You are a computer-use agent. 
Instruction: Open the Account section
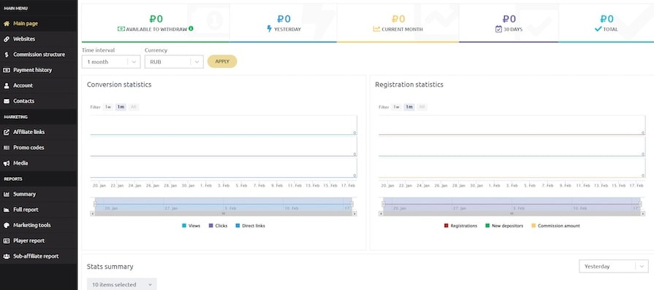click(x=39, y=85)
